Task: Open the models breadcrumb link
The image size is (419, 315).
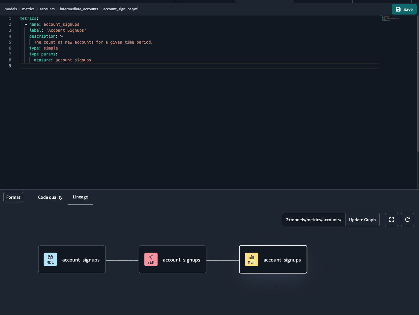Action: coord(11,9)
